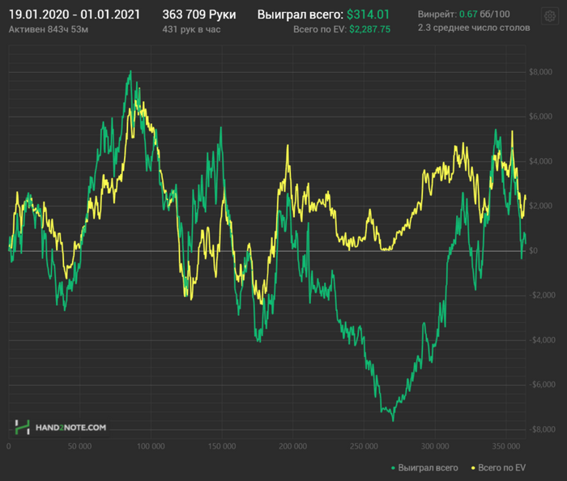The width and height of the screenshot is (567, 481).
Task: Click the 250 000 x-axis label
Action: coord(364,446)
